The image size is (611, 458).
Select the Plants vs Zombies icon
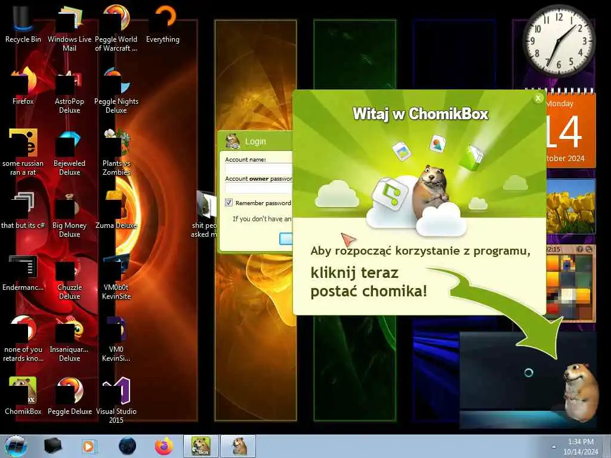[x=116, y=152]
